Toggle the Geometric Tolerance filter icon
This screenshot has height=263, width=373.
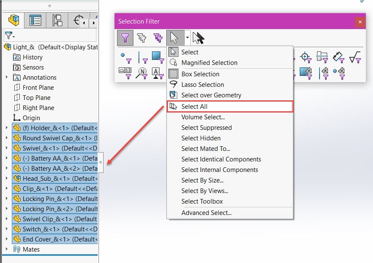125,73
